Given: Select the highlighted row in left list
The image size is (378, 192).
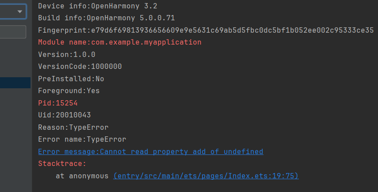Looking at the screenshot, I should tap(15, 83).
